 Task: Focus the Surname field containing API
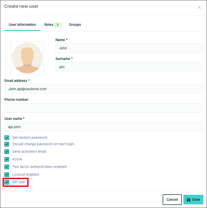(x=129, y=67)
